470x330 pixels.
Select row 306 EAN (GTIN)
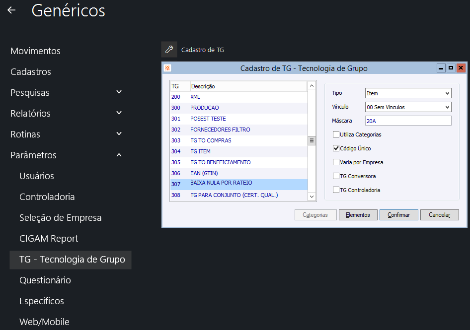tap(238, 173)
